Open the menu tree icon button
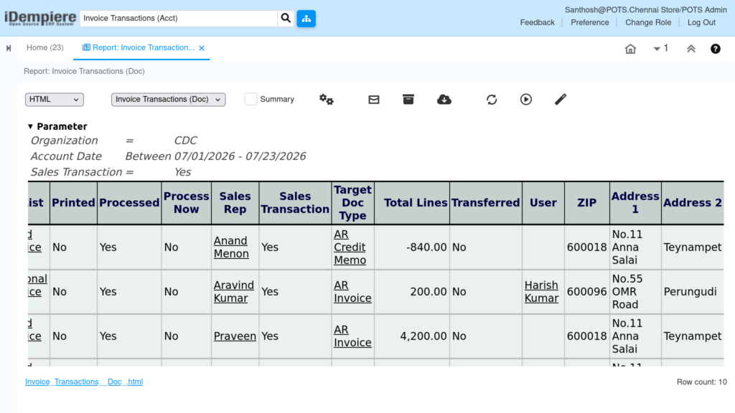 point(306,18)
